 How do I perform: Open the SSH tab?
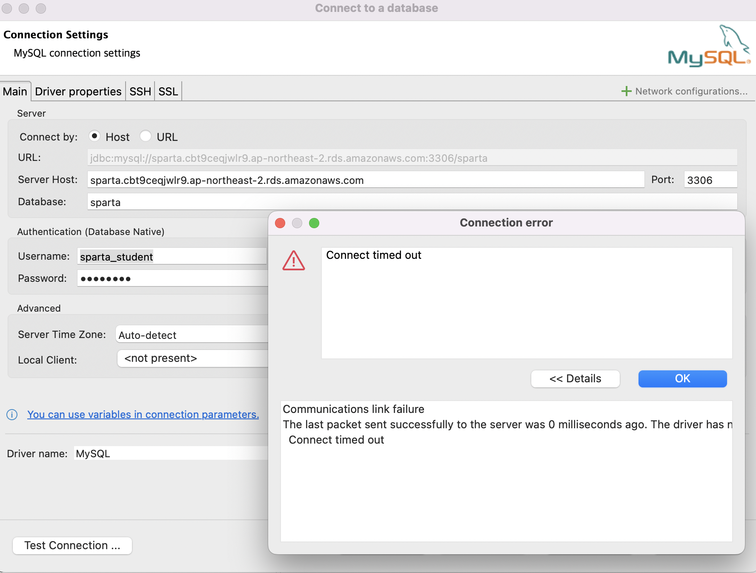coord(140,92)
